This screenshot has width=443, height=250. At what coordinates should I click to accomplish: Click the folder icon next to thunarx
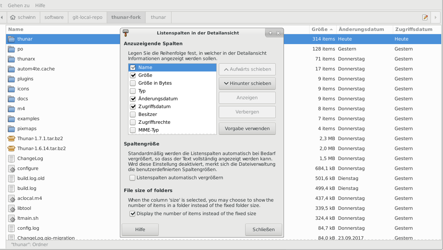[11, 59]
